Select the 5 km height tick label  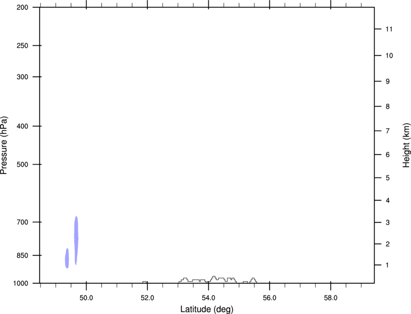click(x=387, y=178)
